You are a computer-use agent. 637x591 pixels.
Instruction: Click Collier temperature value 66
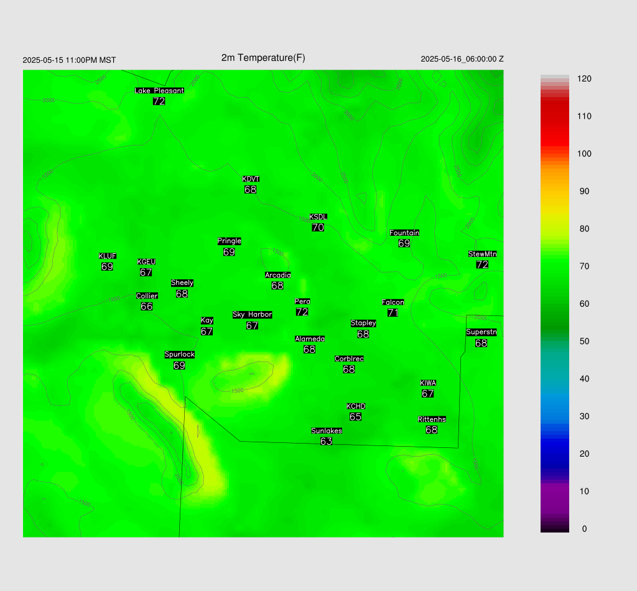tap(147, 306)
